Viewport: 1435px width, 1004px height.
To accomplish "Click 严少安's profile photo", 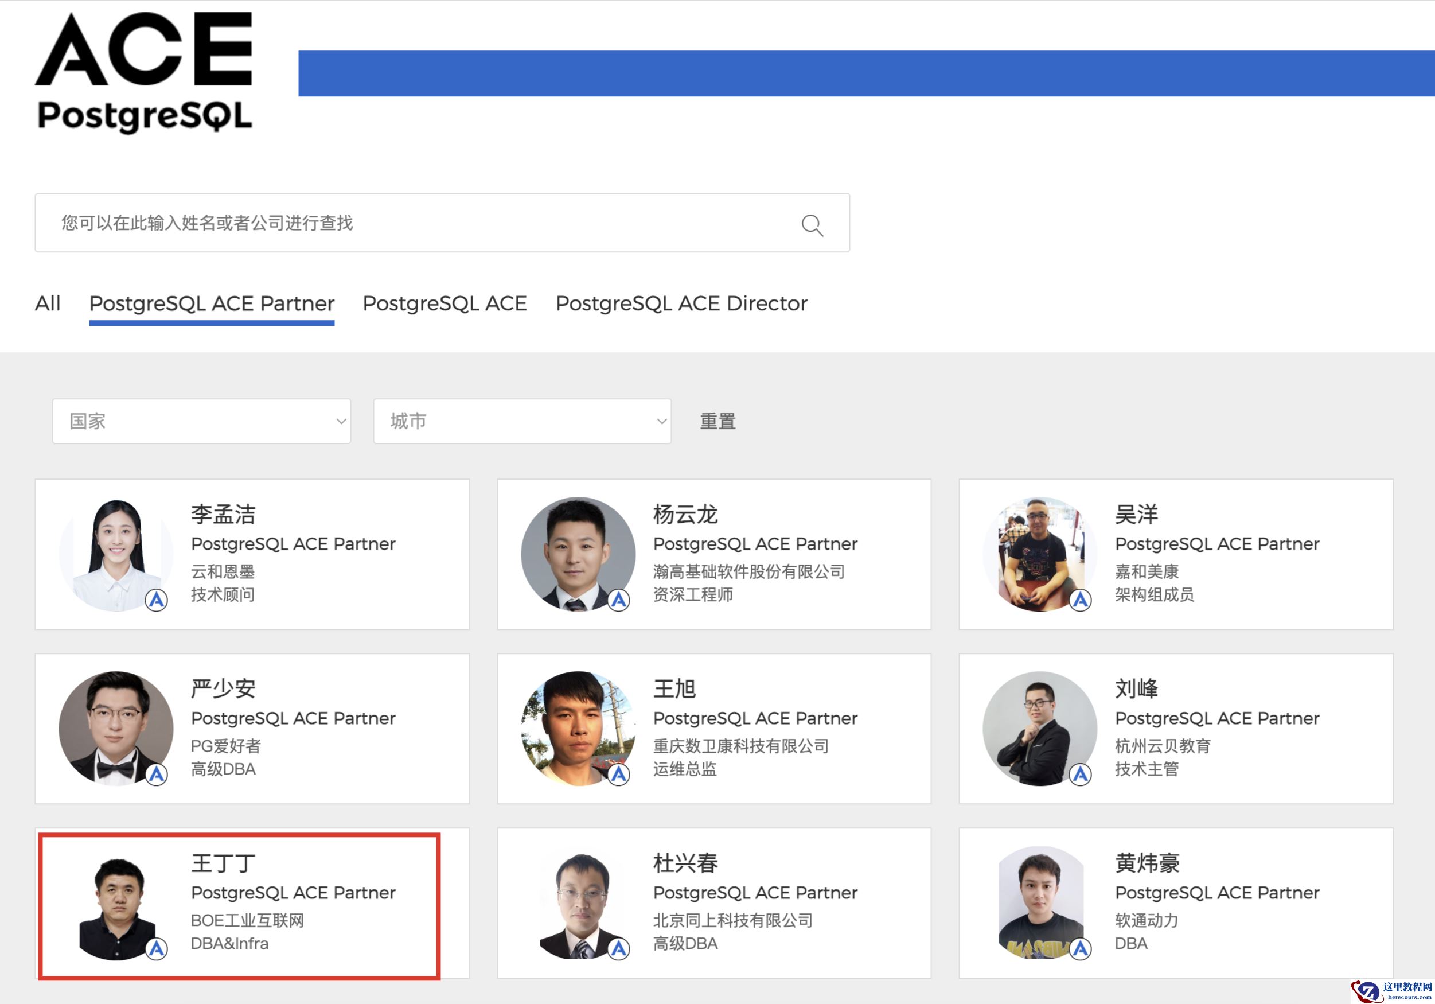I will (116, 727).
